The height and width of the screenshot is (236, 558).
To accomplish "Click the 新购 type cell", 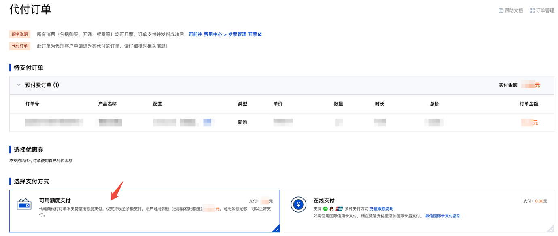I will (242, 122).
